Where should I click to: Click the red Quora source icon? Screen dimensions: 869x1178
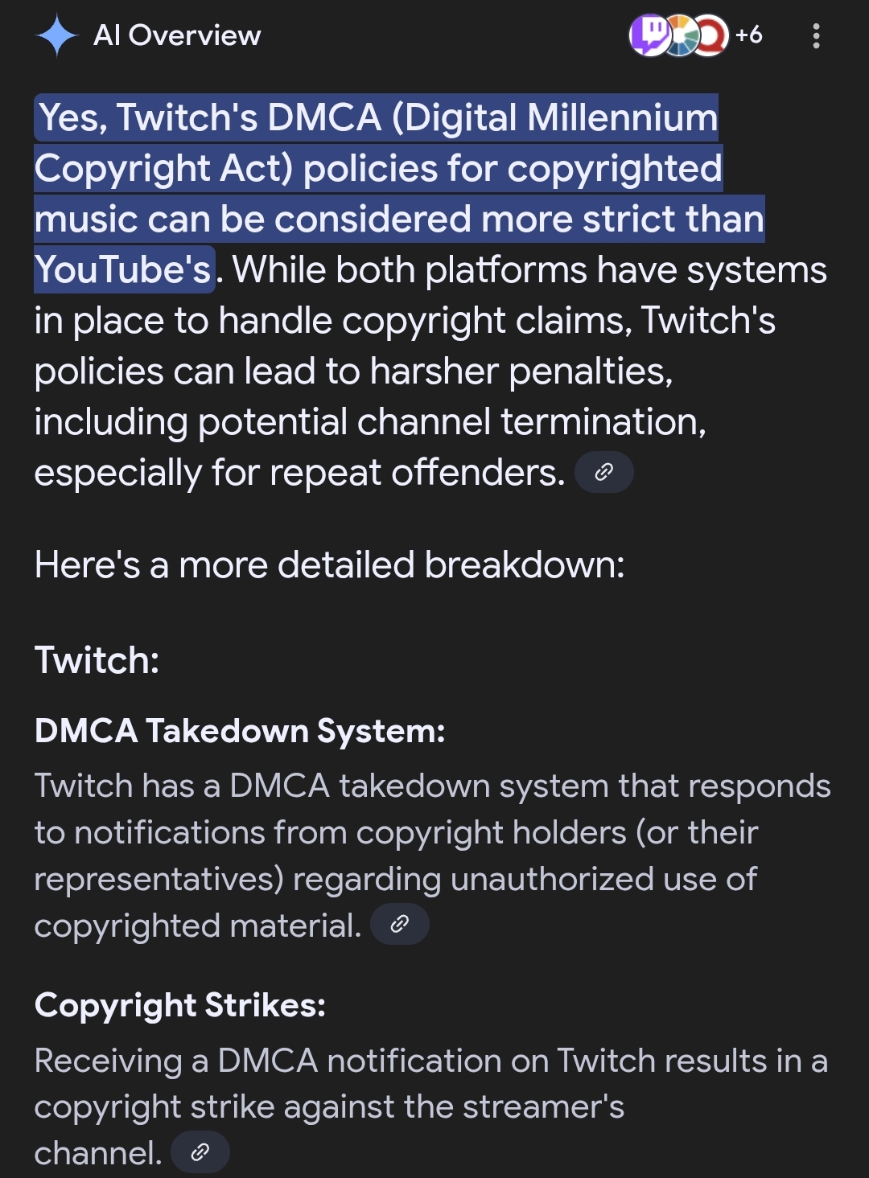pyautogui.click(x=710, y=35)
